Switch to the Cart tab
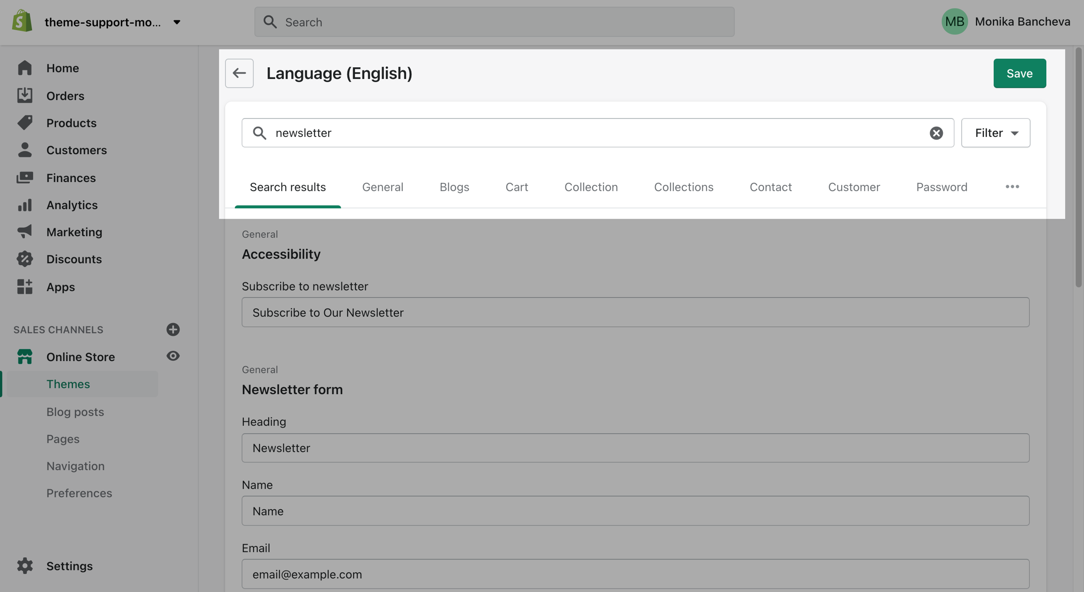Screen dimensions: 1084x592 (517, 187)
